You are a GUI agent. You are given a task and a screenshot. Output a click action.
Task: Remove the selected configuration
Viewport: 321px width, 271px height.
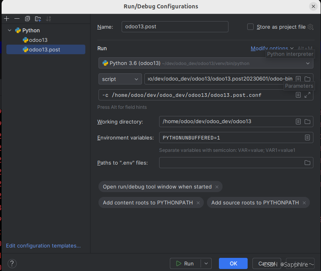click(17, 19)
